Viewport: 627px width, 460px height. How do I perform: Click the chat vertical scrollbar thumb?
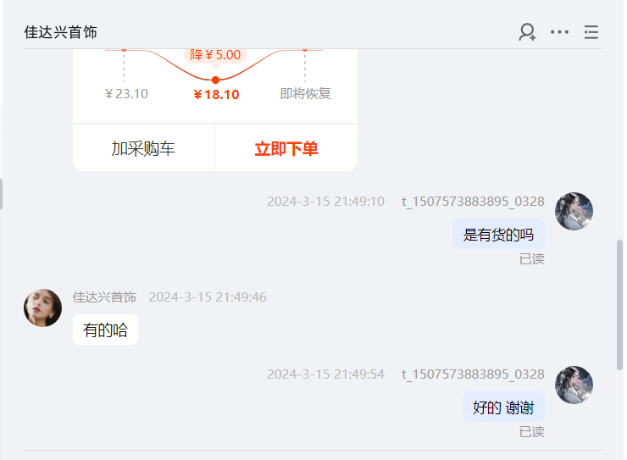620,305
